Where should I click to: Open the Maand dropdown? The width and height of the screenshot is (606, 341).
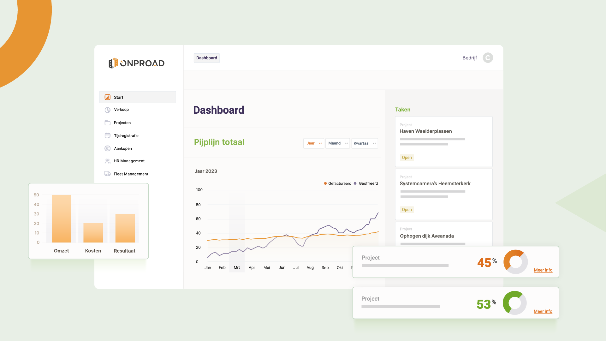337,143
